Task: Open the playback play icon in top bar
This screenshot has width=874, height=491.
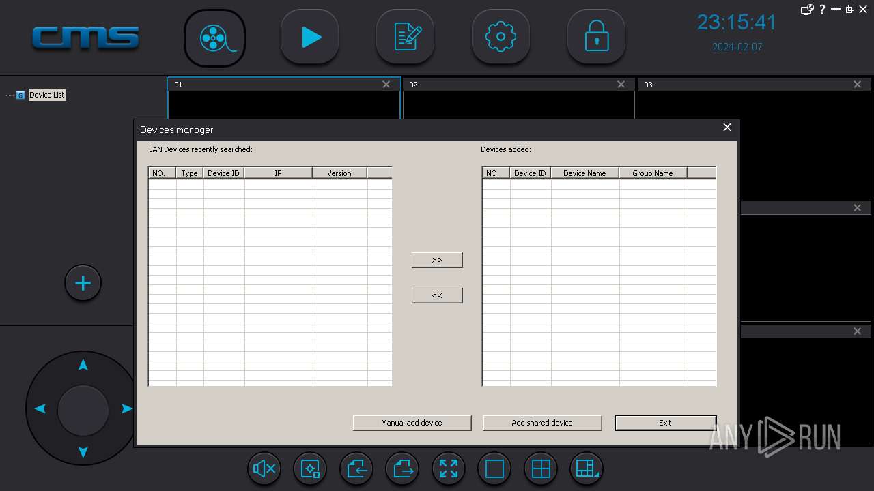Action: pos(310,38)
